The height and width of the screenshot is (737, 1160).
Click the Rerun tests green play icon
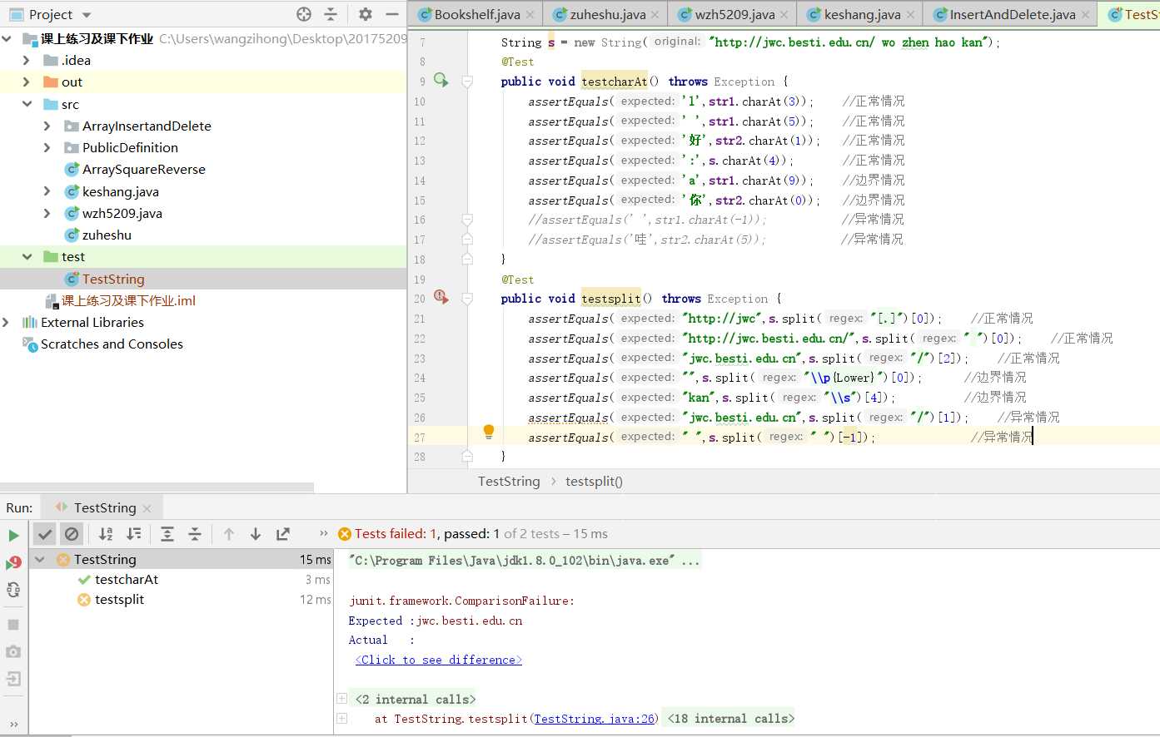(13, 535)
